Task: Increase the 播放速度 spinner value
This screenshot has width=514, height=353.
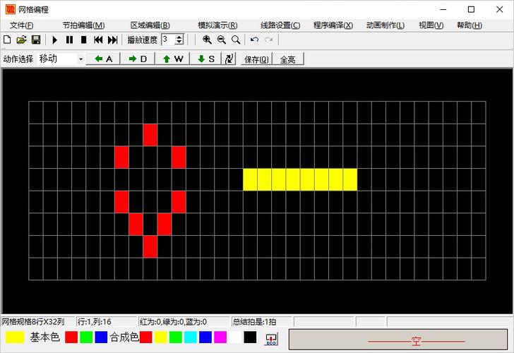Action: [x=179, y=37]
